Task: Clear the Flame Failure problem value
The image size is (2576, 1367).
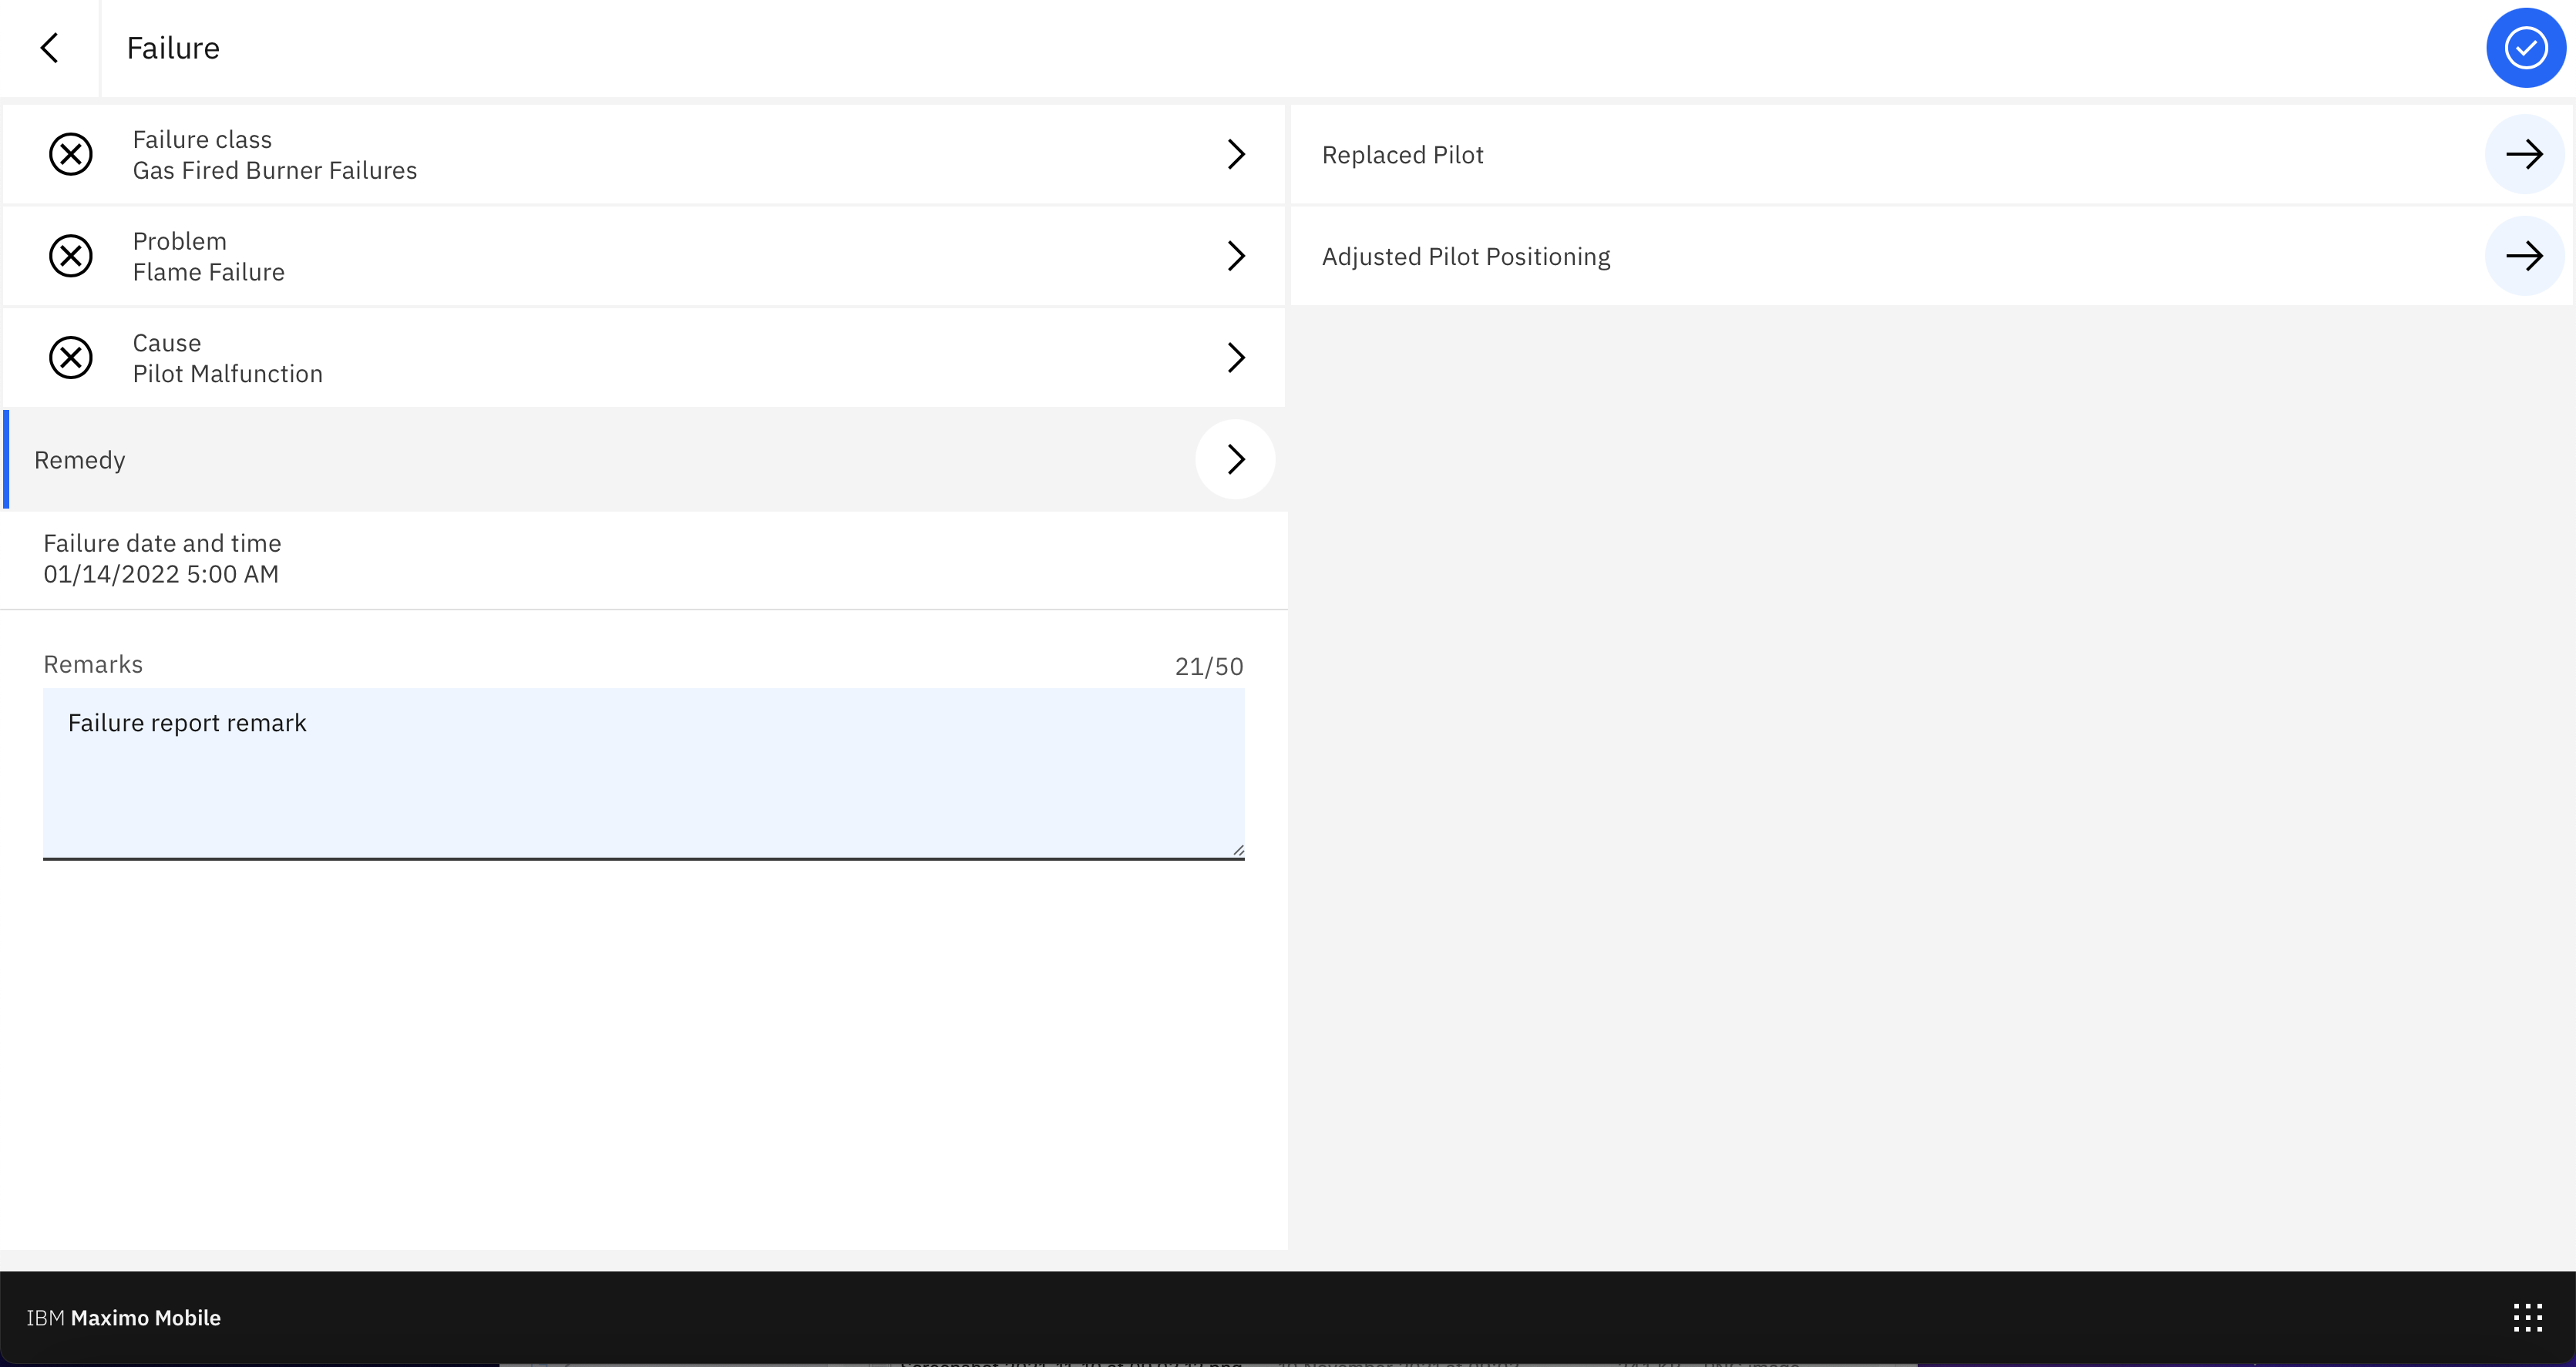Action: (x=70, y=256)
